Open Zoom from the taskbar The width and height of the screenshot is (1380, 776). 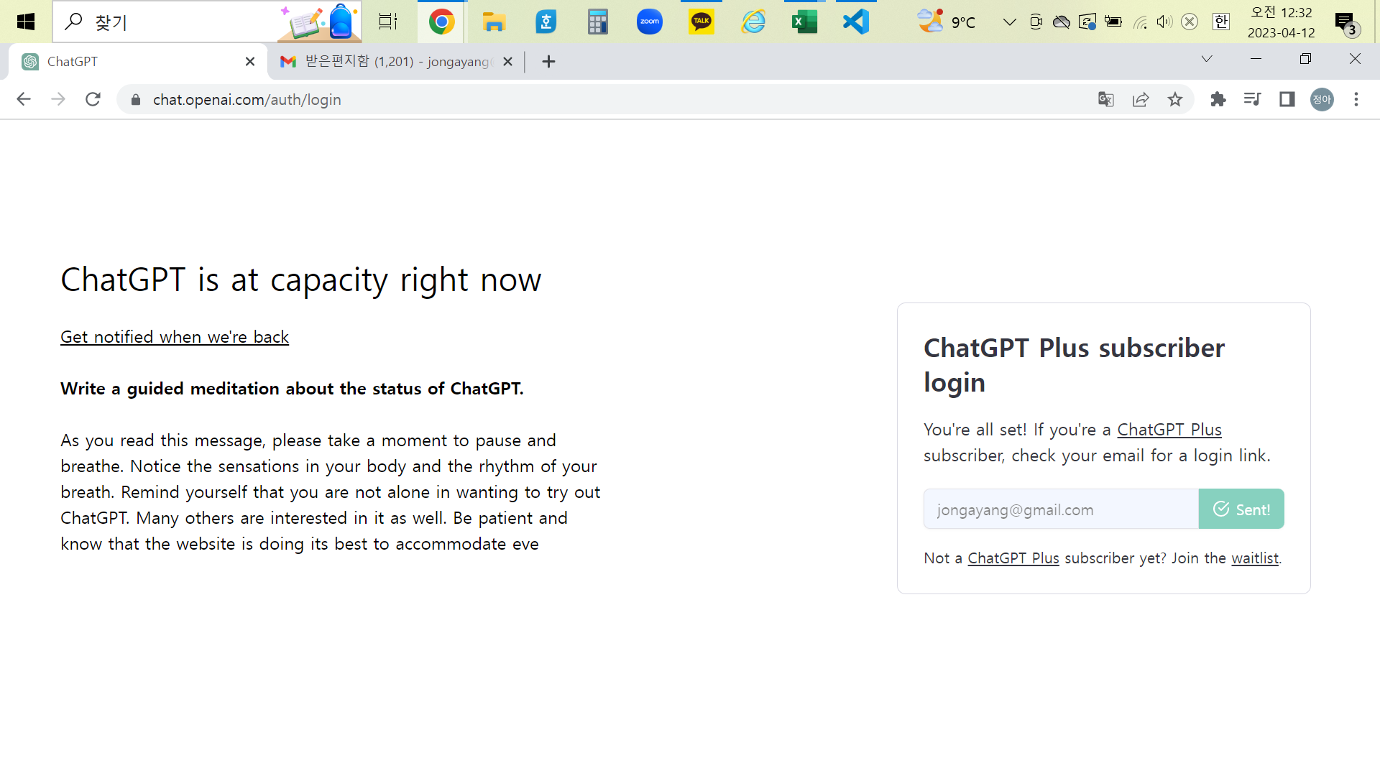tap(650, 22)
